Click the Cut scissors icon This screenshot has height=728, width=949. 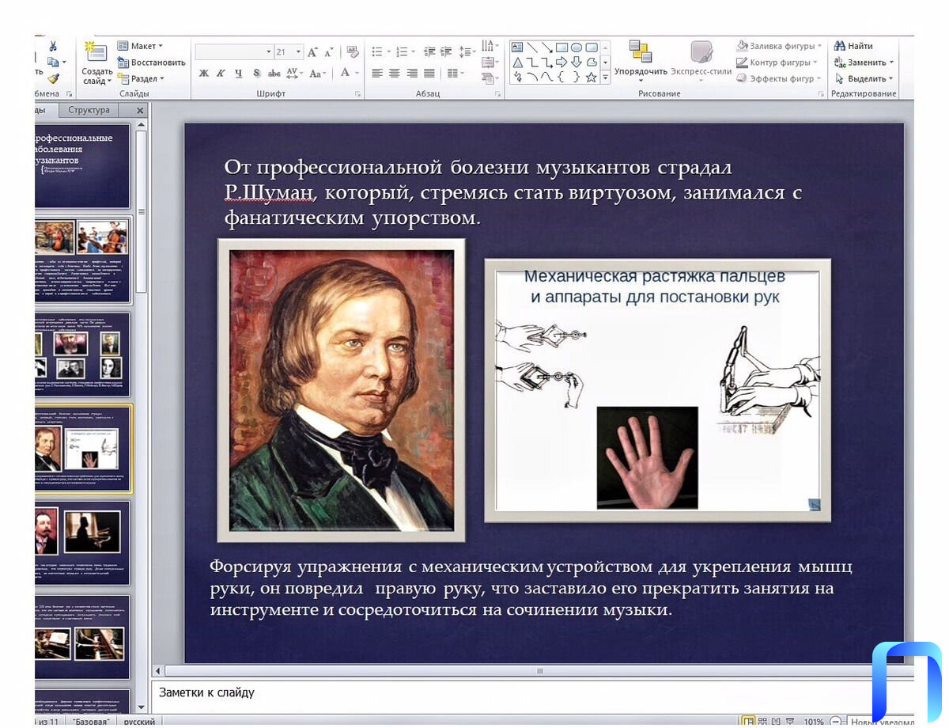53,47
